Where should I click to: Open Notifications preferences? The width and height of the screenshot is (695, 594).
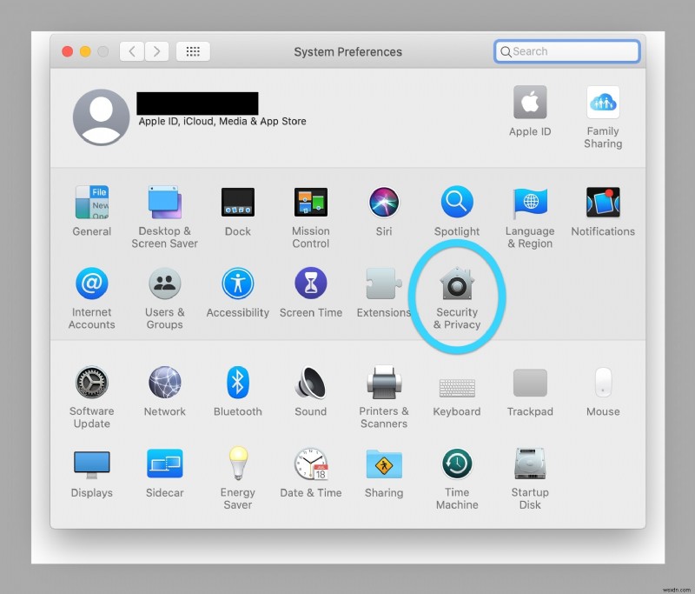tap(602, 203)
